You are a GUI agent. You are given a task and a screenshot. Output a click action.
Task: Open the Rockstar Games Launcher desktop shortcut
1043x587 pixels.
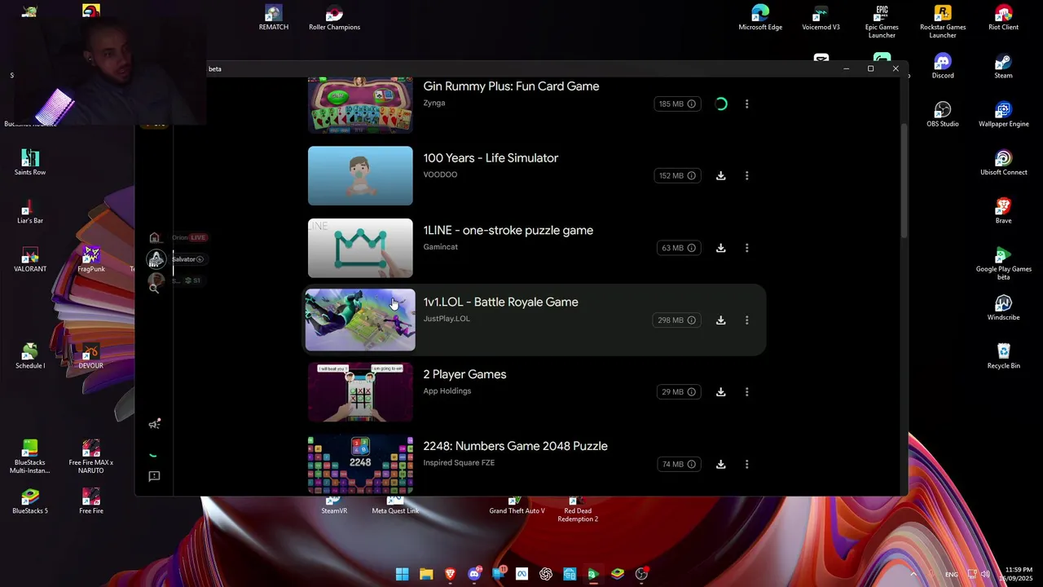(x=943, y=22)
